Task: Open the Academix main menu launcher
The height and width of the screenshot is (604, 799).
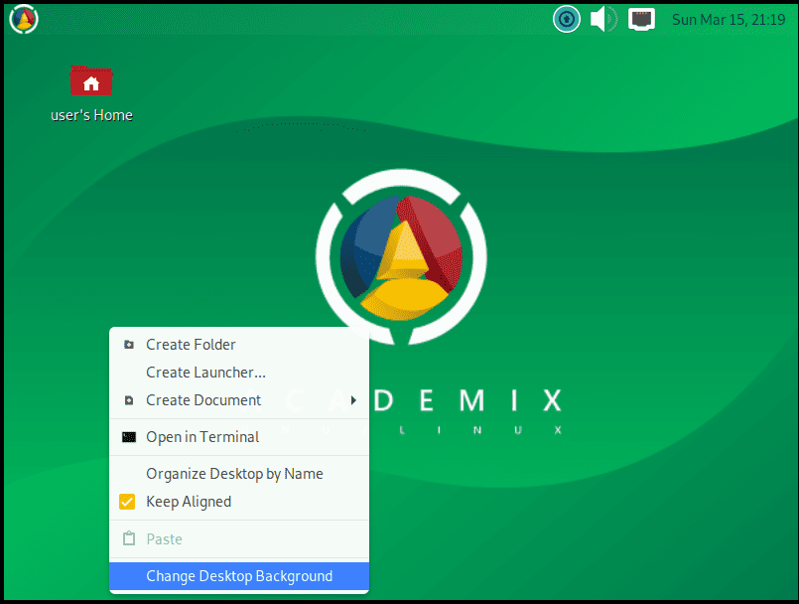Action: tap(24, 20)
